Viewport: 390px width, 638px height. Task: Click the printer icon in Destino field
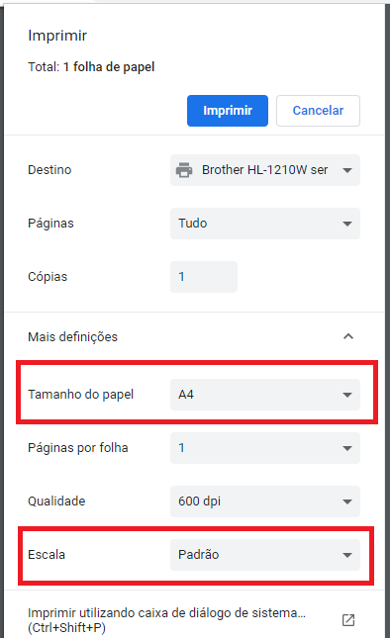click(184, 170)
